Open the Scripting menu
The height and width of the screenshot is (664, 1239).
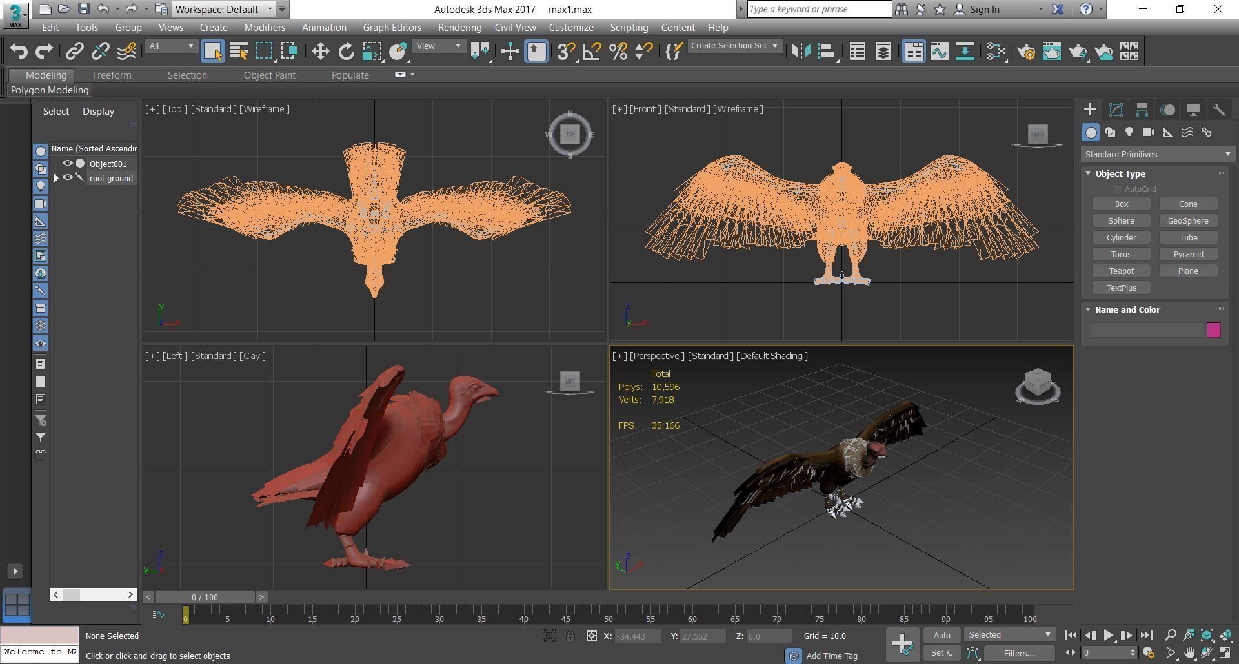(x=629, y=27)
